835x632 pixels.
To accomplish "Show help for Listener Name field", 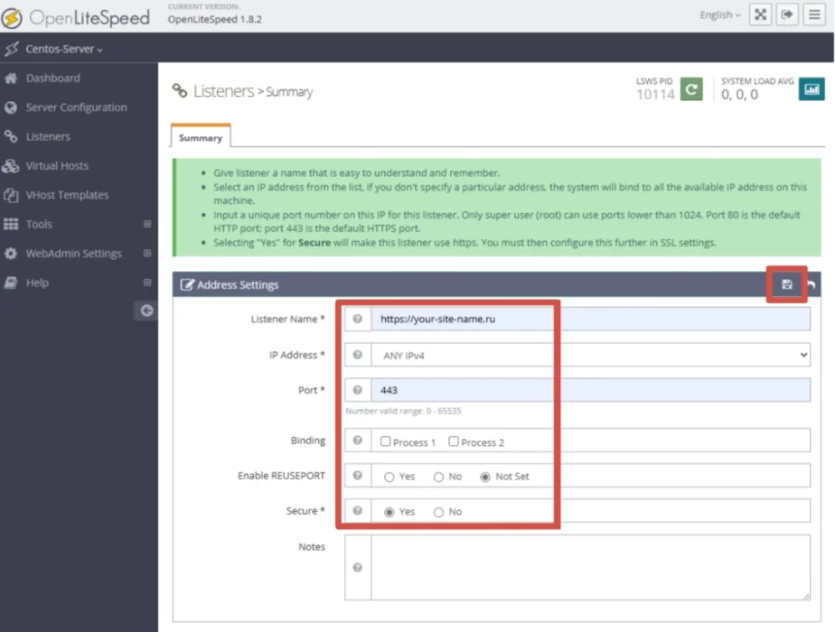I will coord(357,319).
